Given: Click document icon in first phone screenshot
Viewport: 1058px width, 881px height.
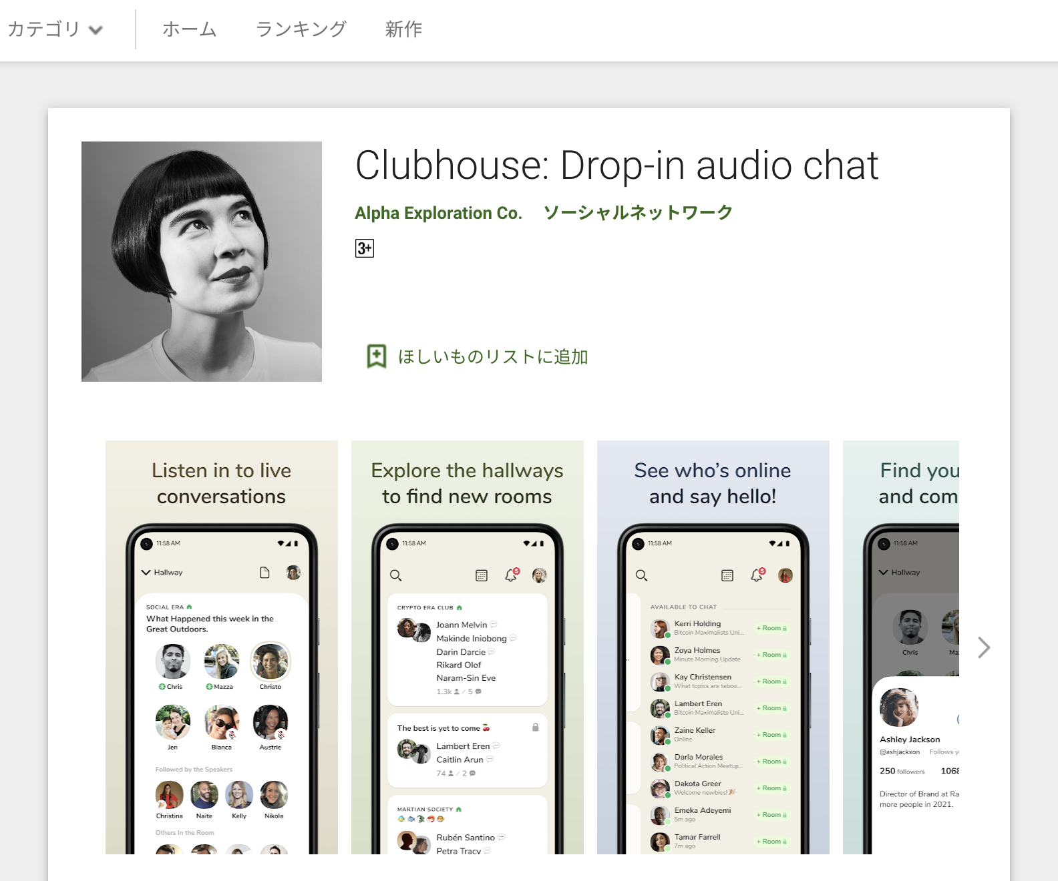Looking at the screenshot, I should tap(264, 573).
